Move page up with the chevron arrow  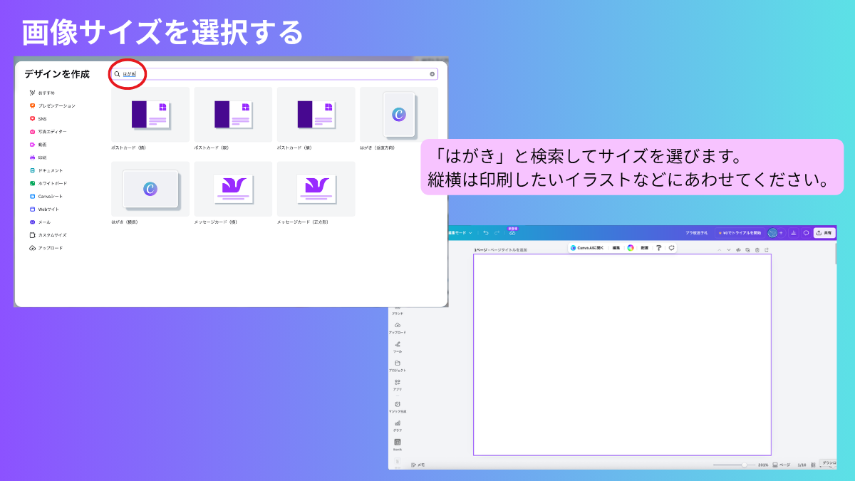point(719,250)
